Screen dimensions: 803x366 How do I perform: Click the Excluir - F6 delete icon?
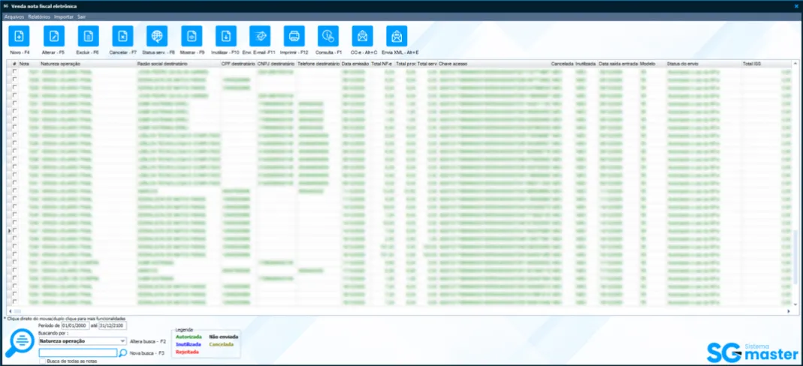(88, 36)
